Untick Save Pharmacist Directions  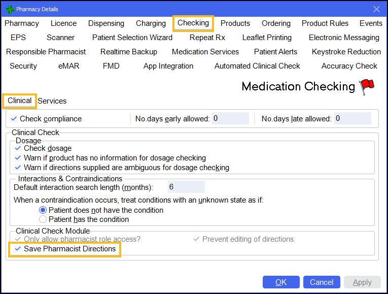tap(18, 249)
